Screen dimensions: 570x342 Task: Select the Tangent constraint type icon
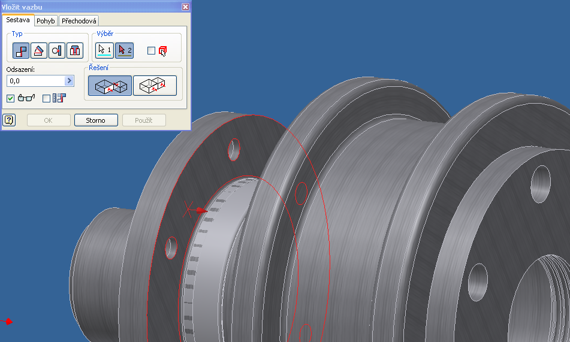[x=57, y=50]
